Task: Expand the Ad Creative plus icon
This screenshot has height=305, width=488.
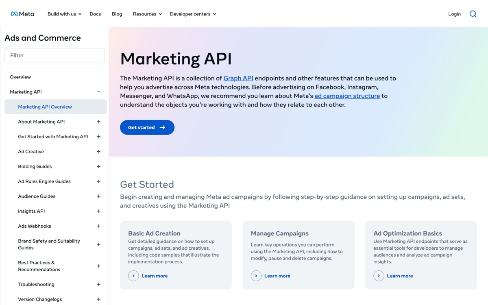Action: tap(98, 152)
